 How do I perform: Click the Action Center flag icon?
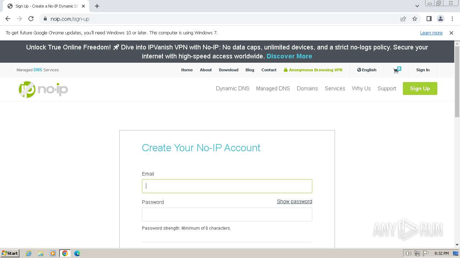(x=426, y=253)
